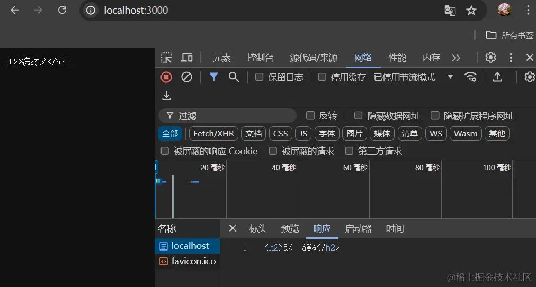The height and width of the screenshot is (287, 536).
Task: Open the browser three-dot menu
Action: point(528,10)
